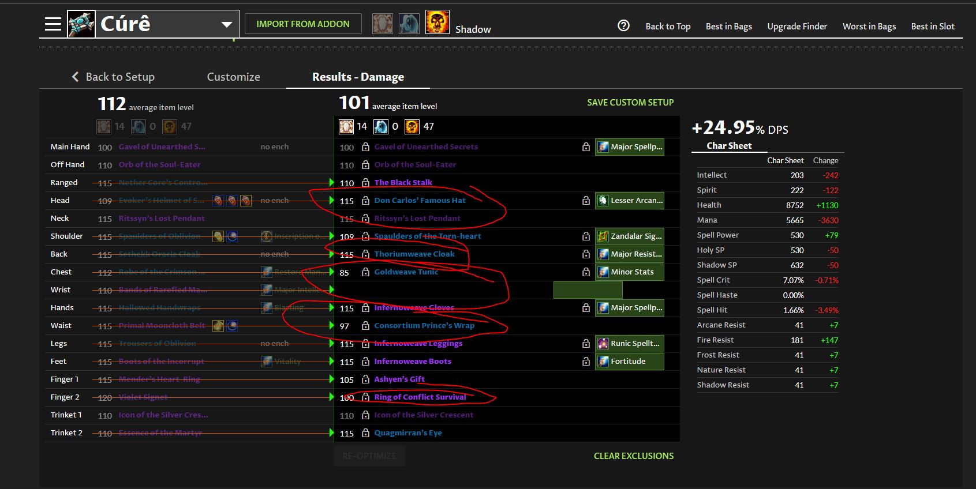Click the green box in Wrist row

coord(588,290)
